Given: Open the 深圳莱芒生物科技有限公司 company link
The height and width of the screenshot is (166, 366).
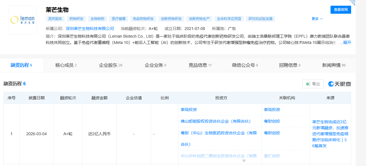Looking at the screenshot, I should (x=90, y=29).
